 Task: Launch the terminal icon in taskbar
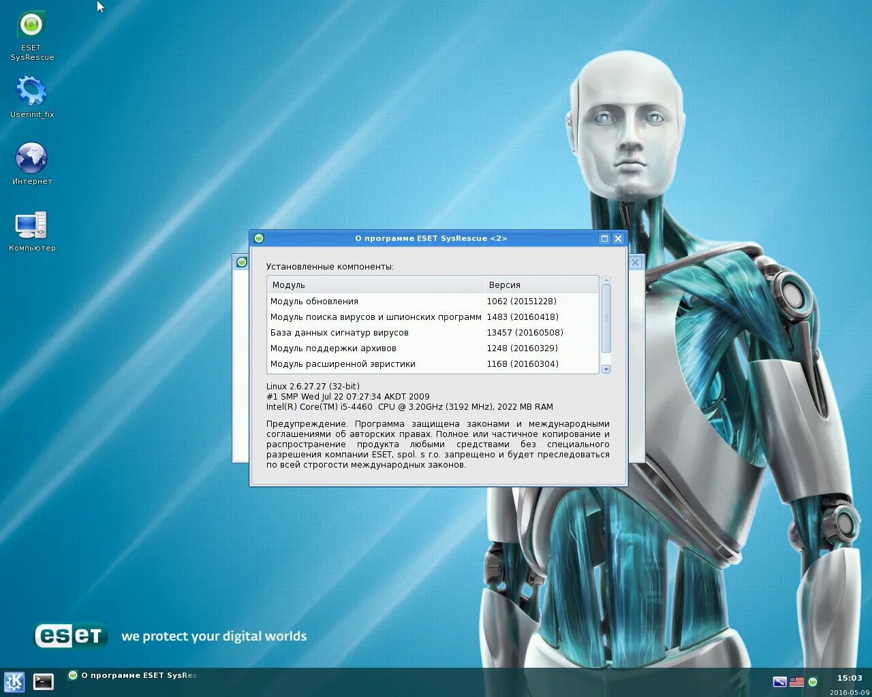tap(44, 681)
